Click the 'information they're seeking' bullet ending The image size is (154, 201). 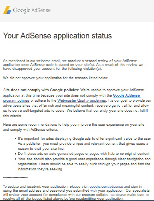pos(40,169)
